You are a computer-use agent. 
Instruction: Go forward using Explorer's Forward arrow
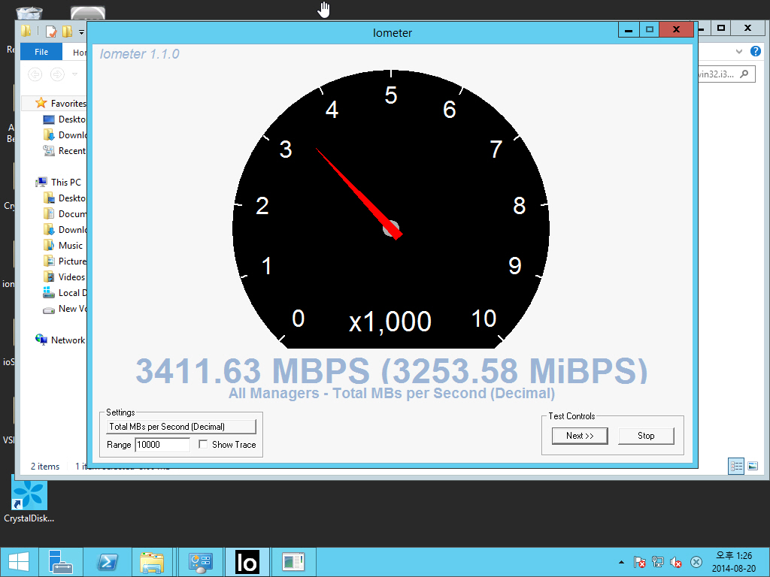click(57, 74)
